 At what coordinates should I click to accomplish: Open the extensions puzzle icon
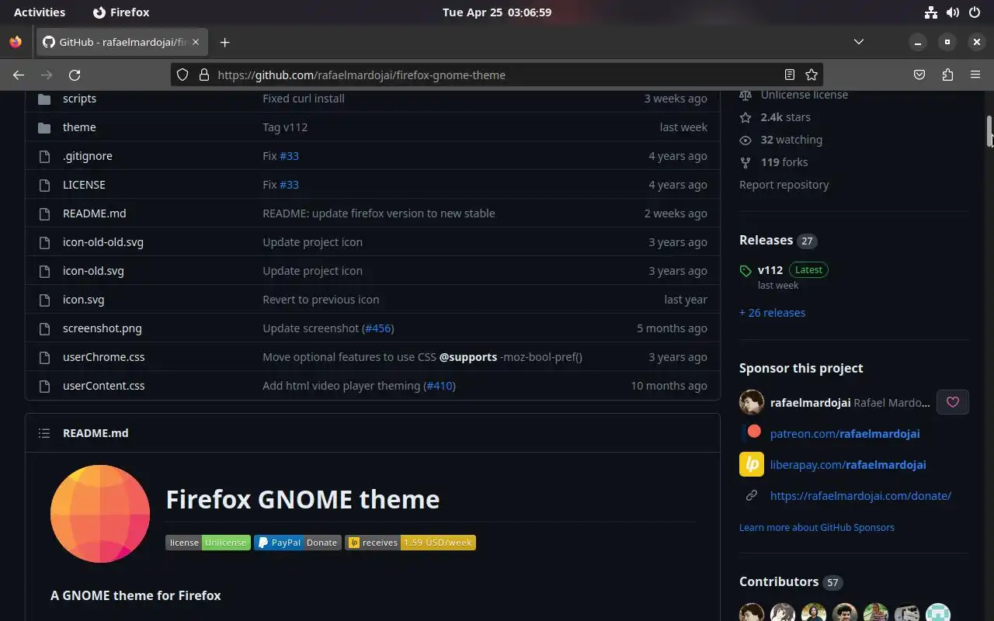[x=947, y=75]
